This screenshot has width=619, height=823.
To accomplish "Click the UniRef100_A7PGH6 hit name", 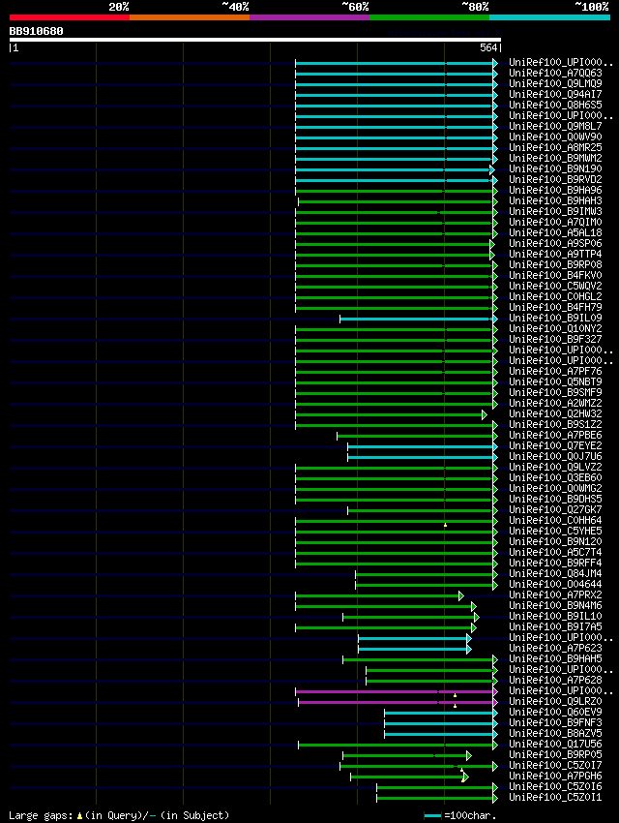I will (x=555, y=776).
